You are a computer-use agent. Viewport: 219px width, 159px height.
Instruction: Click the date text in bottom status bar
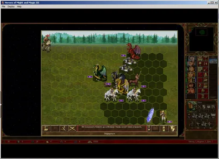(201, 142)
